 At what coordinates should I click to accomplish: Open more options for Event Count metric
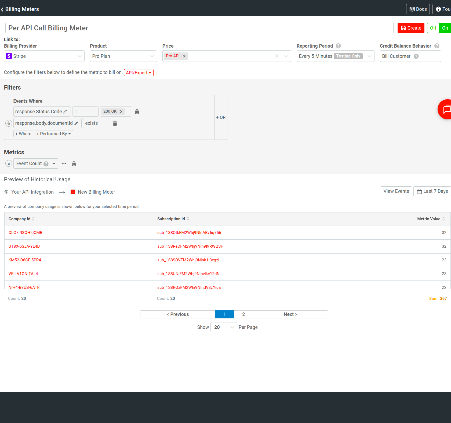pos(64,163)
